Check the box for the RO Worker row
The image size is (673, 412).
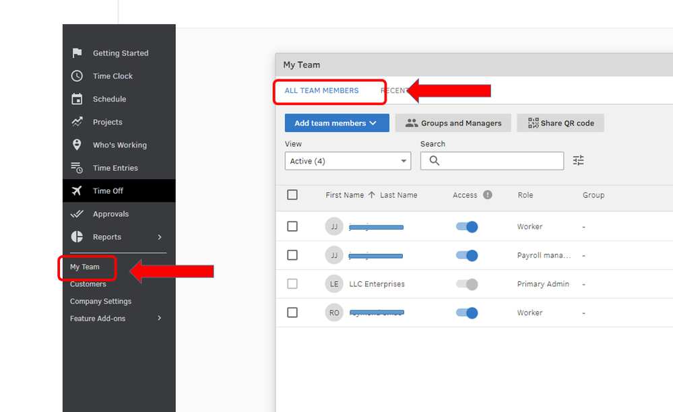(292, 312)
